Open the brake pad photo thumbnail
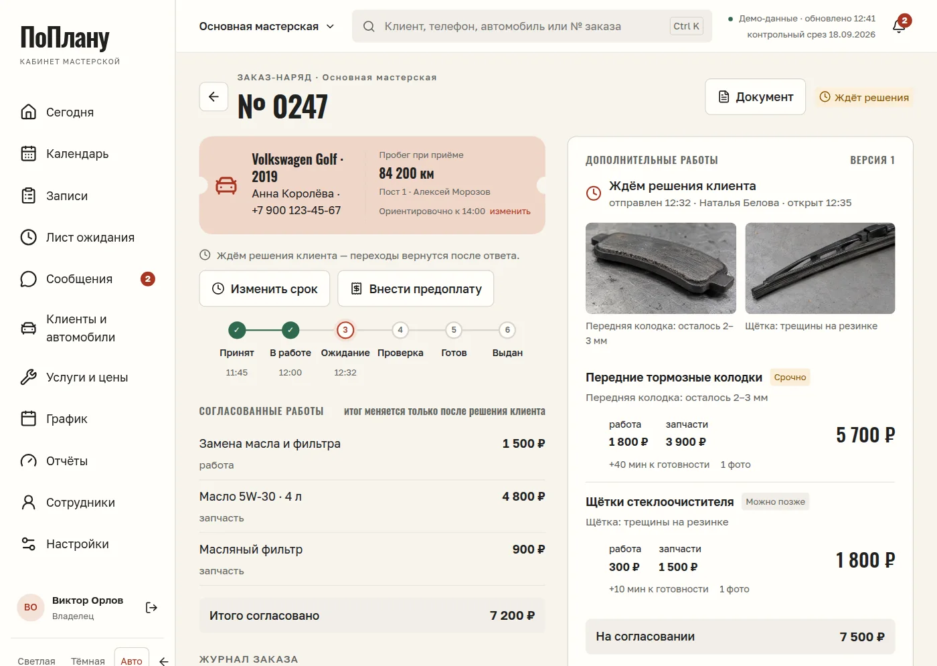 [x=661, y=268]
